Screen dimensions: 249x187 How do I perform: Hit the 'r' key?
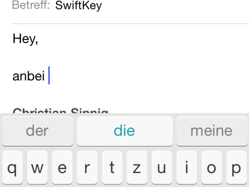pyautogui.click(x=87, y=168)
